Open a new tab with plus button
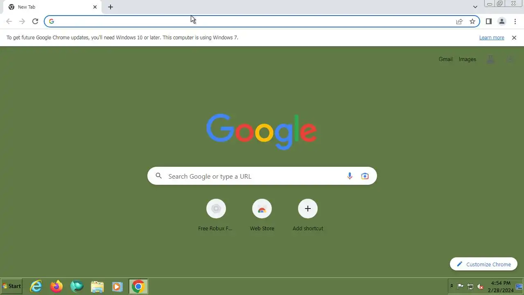 [x=111, y=7]
